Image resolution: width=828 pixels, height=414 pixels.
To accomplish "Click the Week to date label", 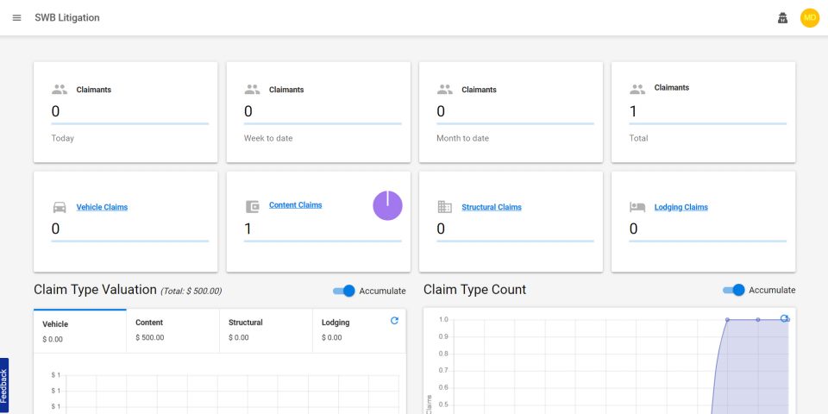I will point(268,138).
